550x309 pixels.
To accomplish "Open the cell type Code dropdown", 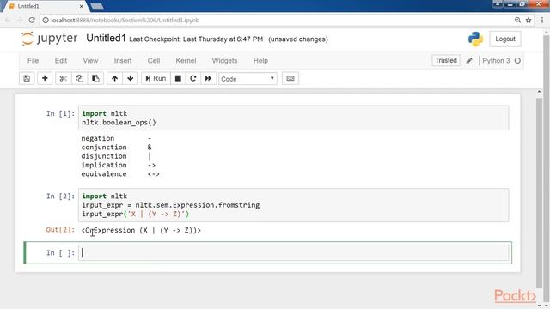I will (x=247, y=79).
